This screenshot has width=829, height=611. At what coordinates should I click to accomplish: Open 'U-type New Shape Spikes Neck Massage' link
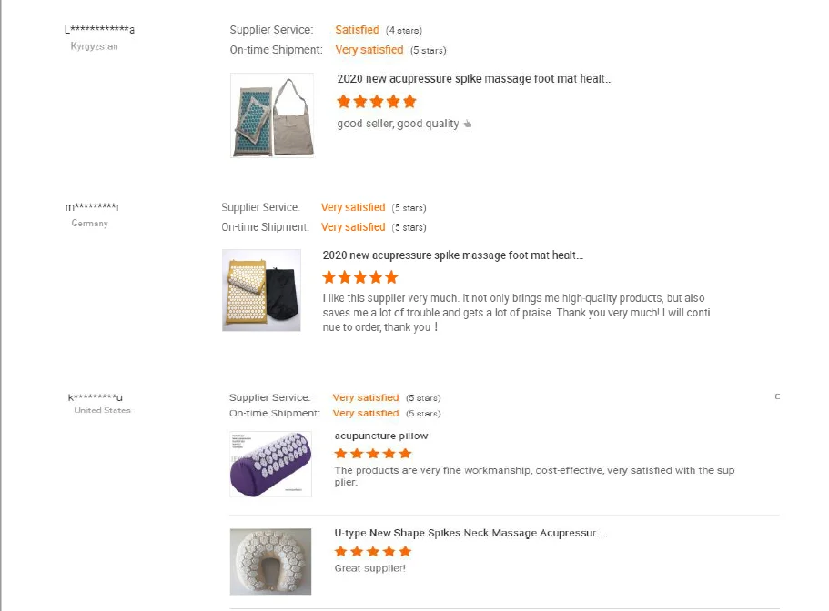[x=469, y=534]
